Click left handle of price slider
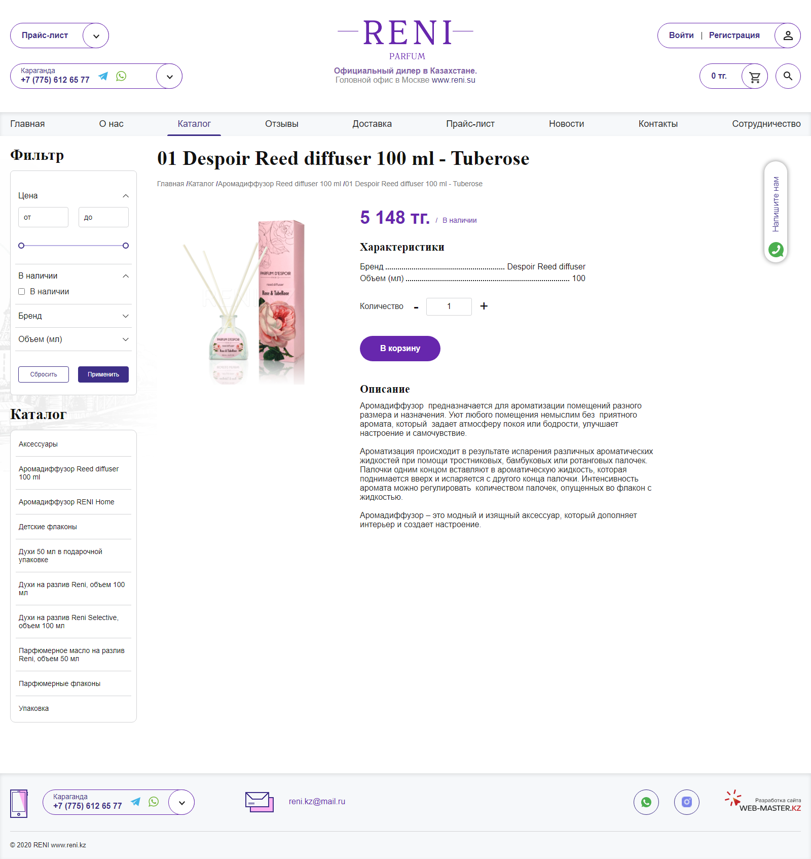Viewport: 811px width, 859px height. coord(21,246)
